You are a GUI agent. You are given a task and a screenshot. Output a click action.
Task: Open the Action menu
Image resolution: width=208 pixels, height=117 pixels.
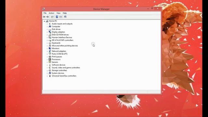coord(51,13)
